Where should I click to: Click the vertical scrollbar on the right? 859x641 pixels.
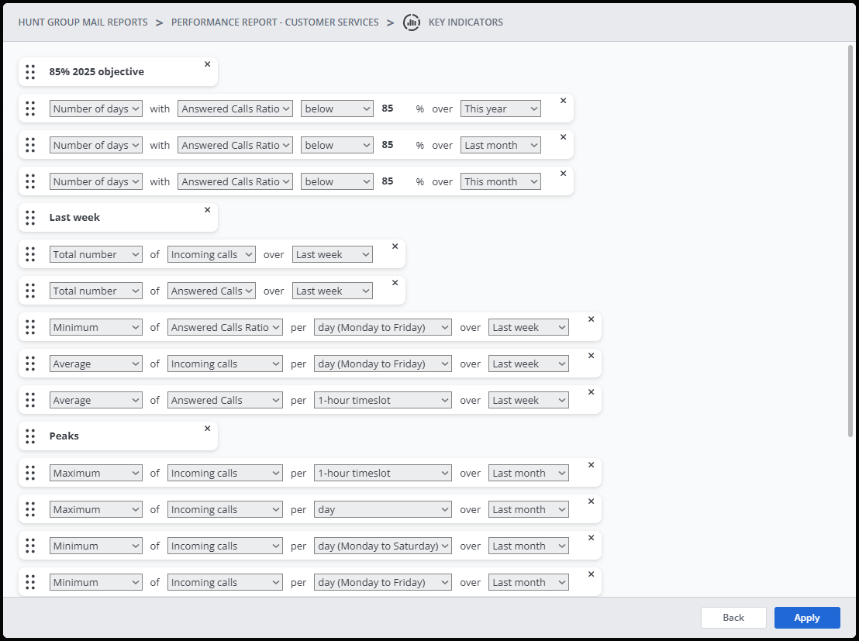[851, 233]
